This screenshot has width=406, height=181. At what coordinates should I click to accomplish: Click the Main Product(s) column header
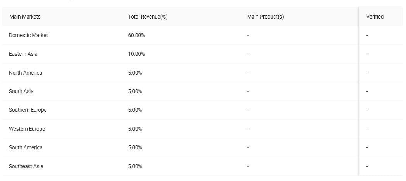pos(265,17)
